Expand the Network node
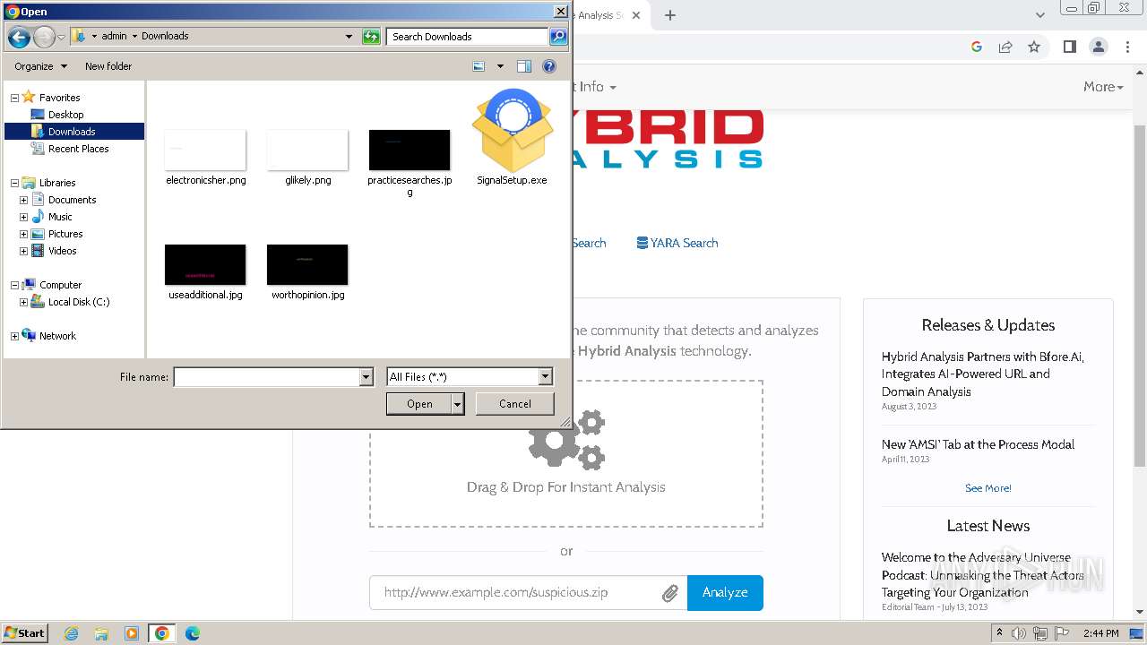 click(14, 336)
